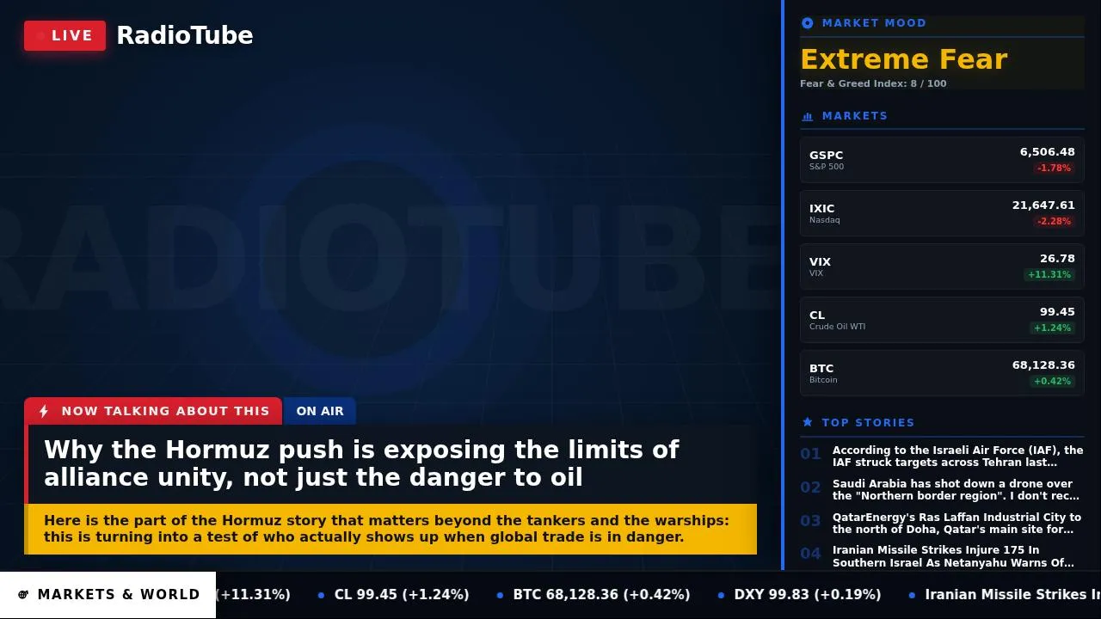Open the GSPC S&P 500 market card
The width and height of the screenshot is (1101, 619).
[x=942, y=160]
